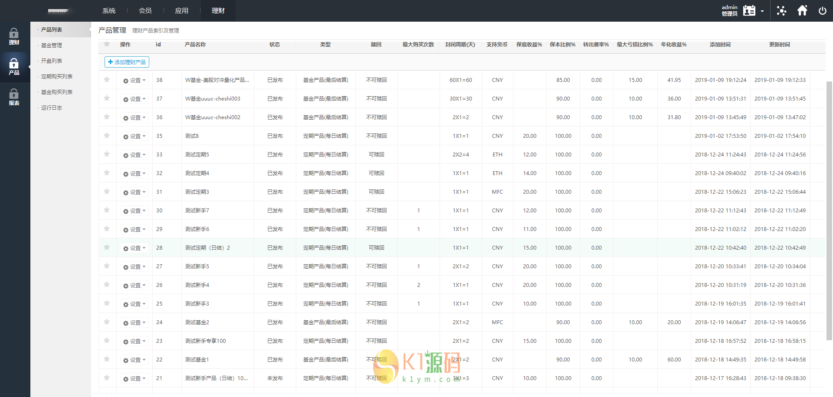Star the 测试基金2 product row
This screenshot has width=833, height=397.
(107, 322)
